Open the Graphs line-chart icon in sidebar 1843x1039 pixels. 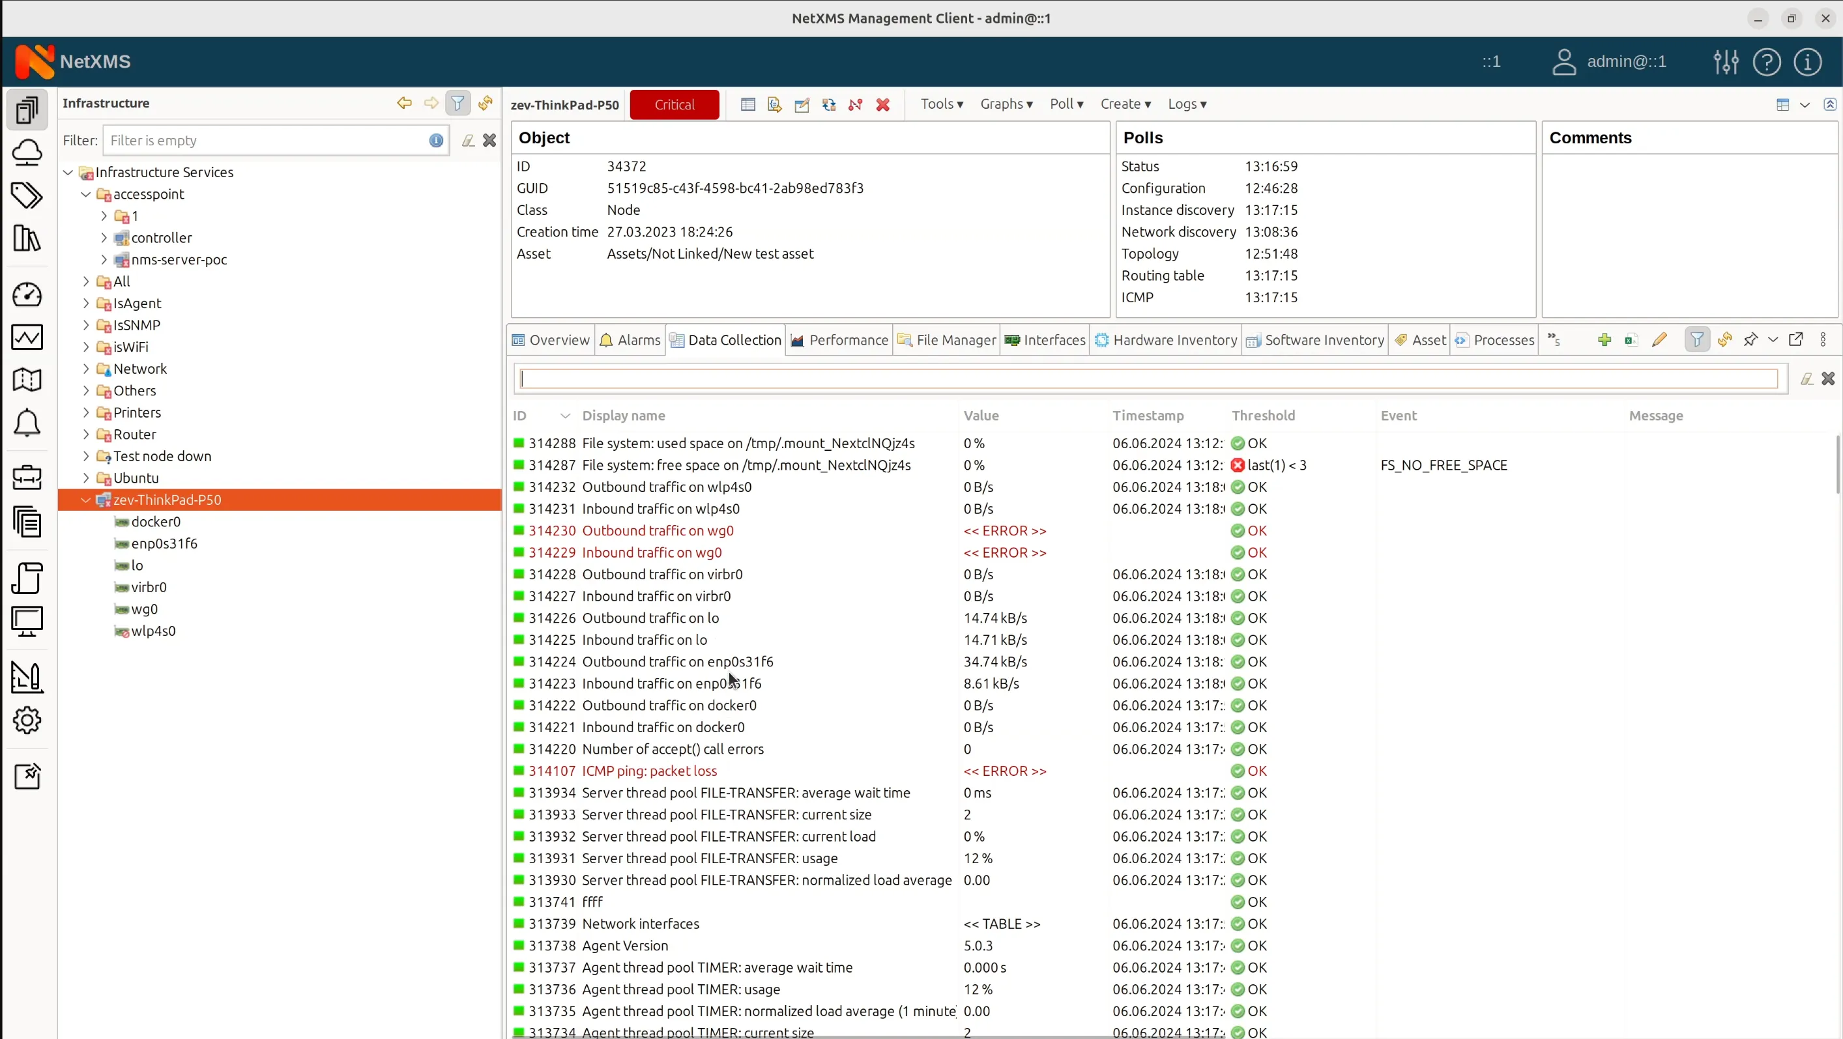pos(28,337)
